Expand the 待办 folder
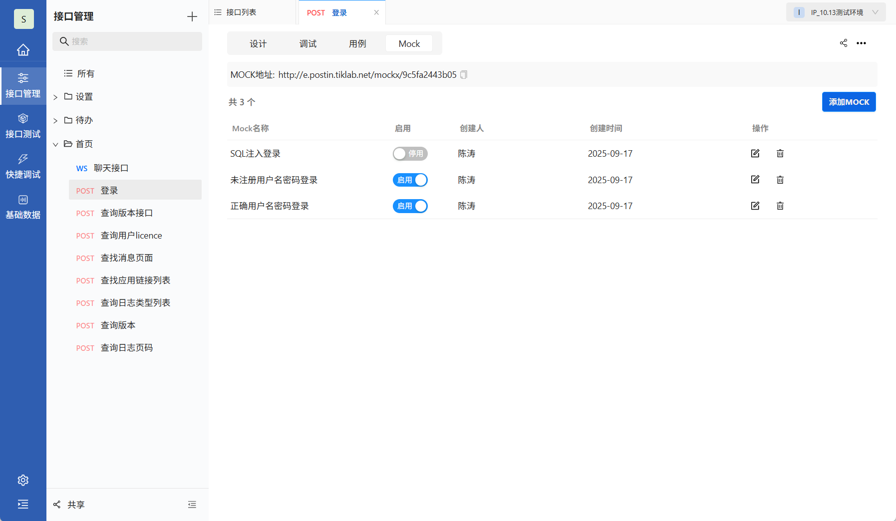The image size is (896, 521). tap(55, 120)
